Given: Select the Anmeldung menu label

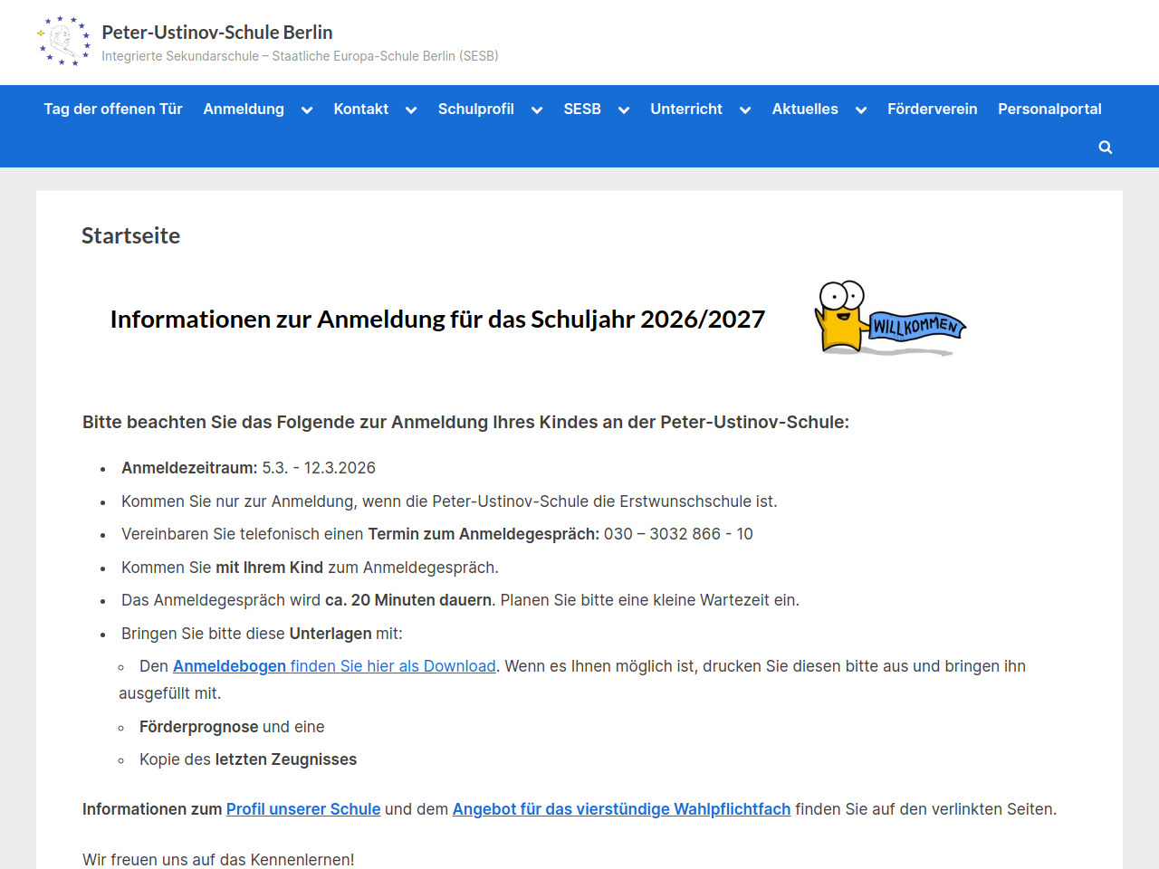Looking at the screenshot, I should click(244, 109).
